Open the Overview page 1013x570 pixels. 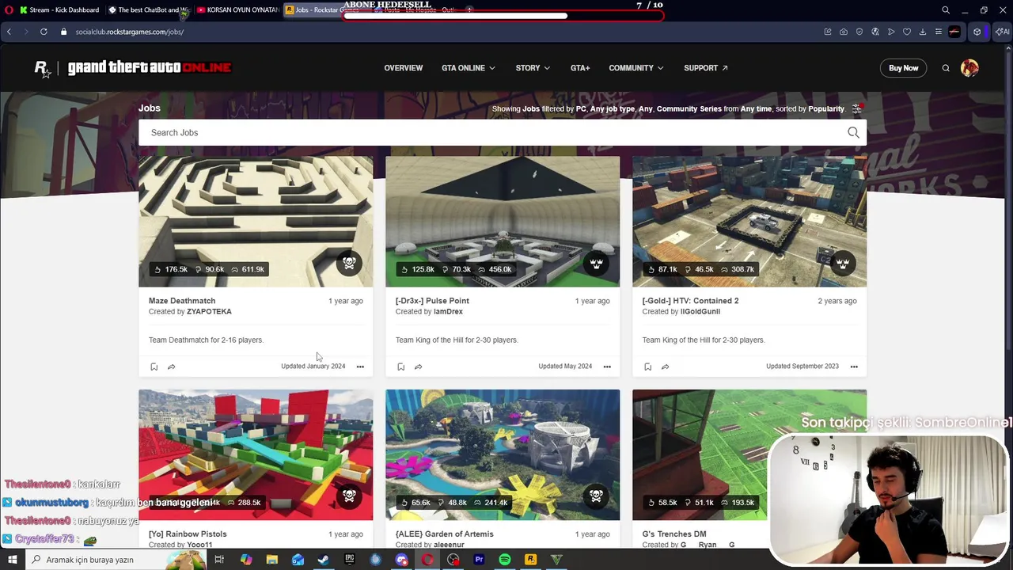[x=404, y=68]
